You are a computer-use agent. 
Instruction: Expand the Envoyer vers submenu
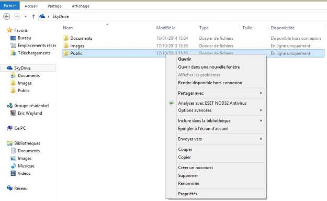click(216, 139)
